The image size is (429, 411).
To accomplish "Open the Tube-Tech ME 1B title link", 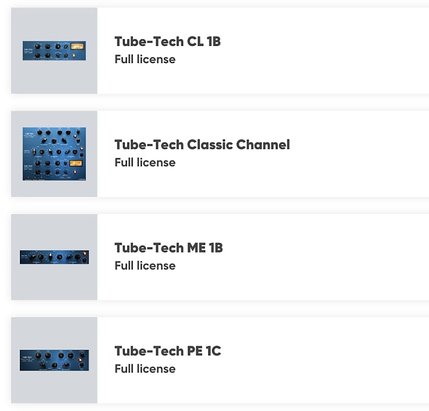I will tap(168, 248).
